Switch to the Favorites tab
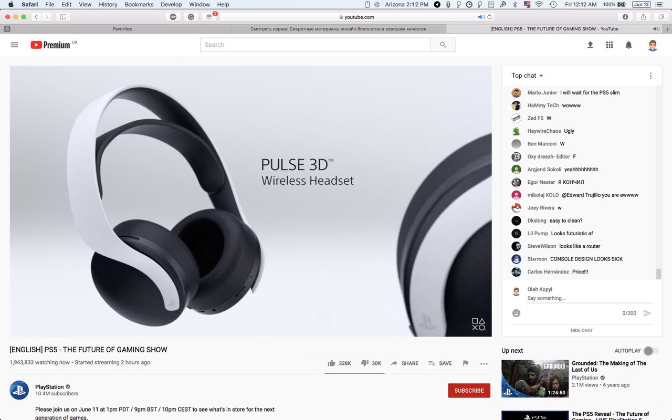The height and width of the screenshot is (420, 672). click(x=122, y=29)
